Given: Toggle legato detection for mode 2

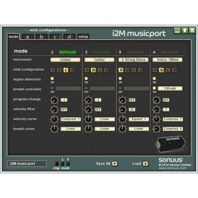Looking at the screenshot, I should [x=86, y=79].
